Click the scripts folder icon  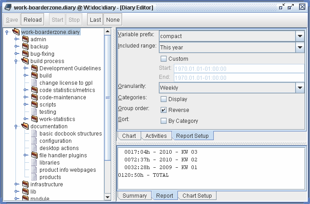point(34,104)
